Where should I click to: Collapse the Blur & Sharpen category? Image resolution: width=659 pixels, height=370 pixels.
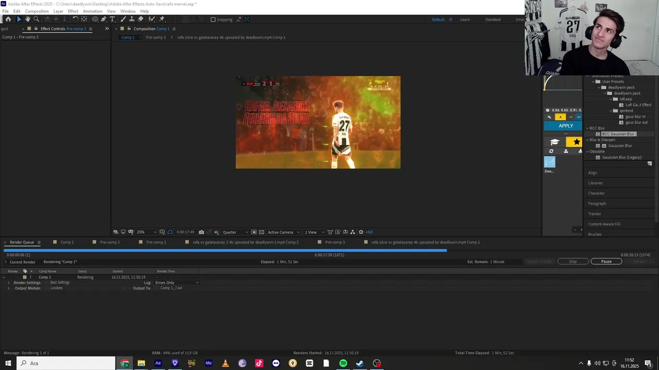click(x=587, y=140)
